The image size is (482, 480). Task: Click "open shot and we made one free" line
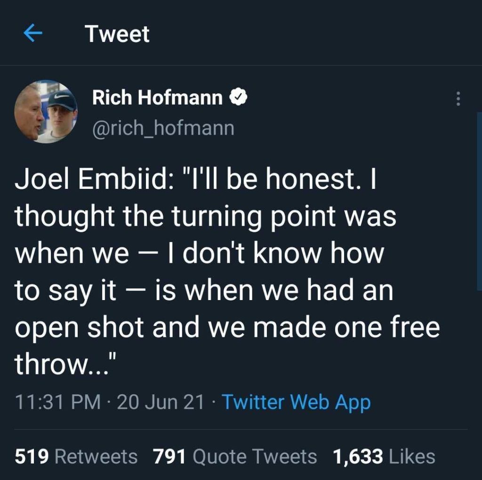click(x=227, y=327)
